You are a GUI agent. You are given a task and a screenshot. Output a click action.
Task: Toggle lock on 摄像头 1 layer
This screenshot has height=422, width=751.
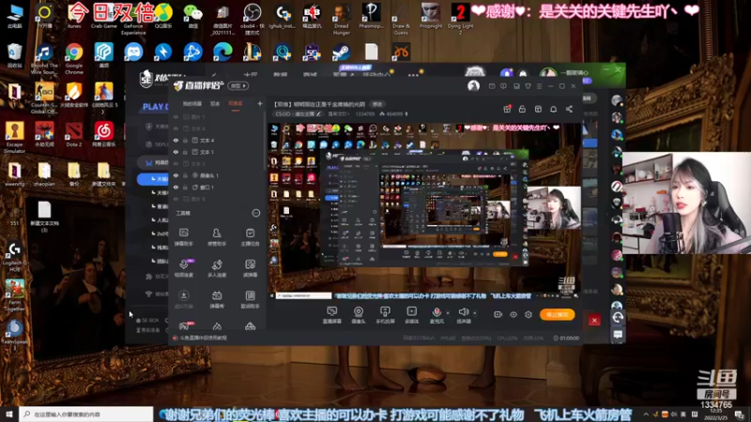pyautogui.click(x=185, y=175)
